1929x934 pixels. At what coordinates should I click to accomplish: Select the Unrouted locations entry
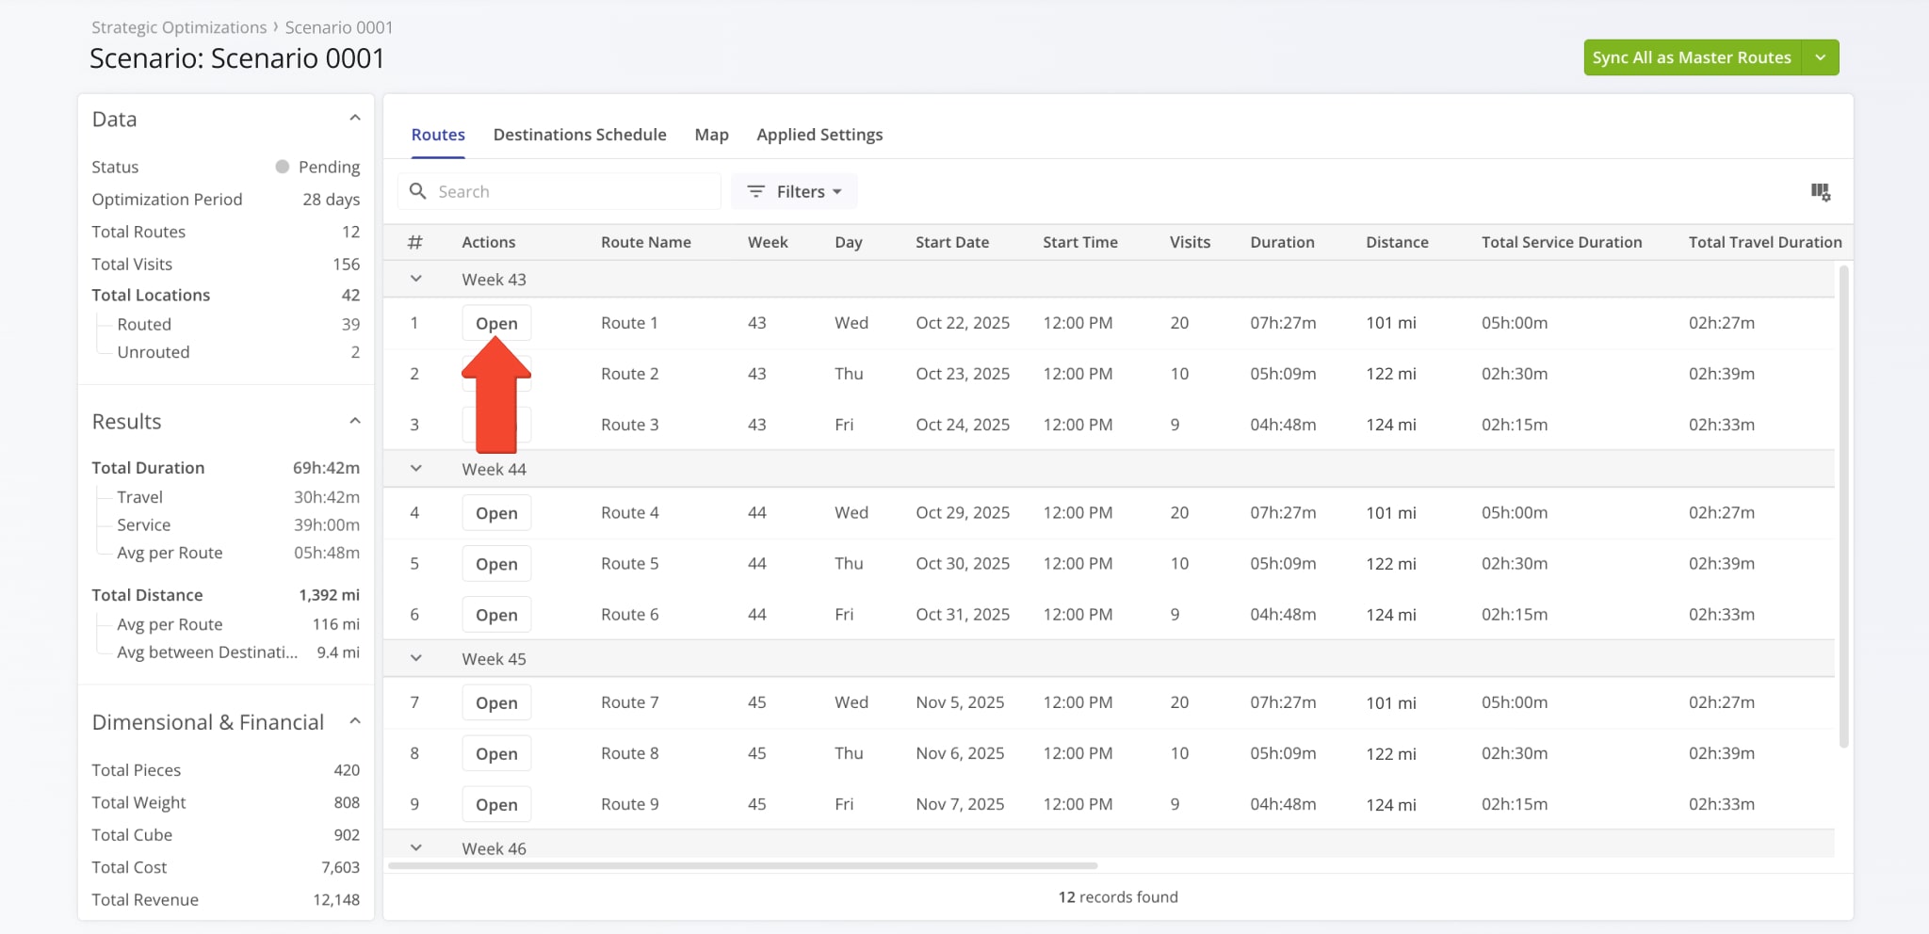point(153,351)
